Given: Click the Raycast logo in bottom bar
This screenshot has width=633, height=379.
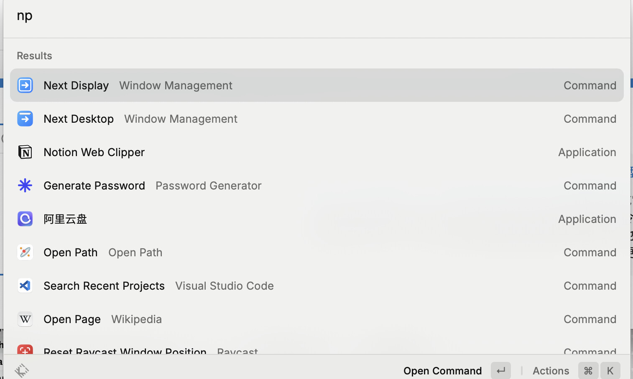Looking at the screenshot, I should pos(22,370).
